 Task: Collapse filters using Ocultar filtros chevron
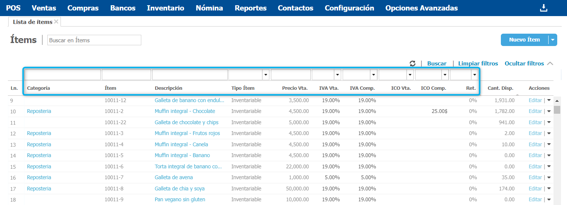click(x=550, y=64)
